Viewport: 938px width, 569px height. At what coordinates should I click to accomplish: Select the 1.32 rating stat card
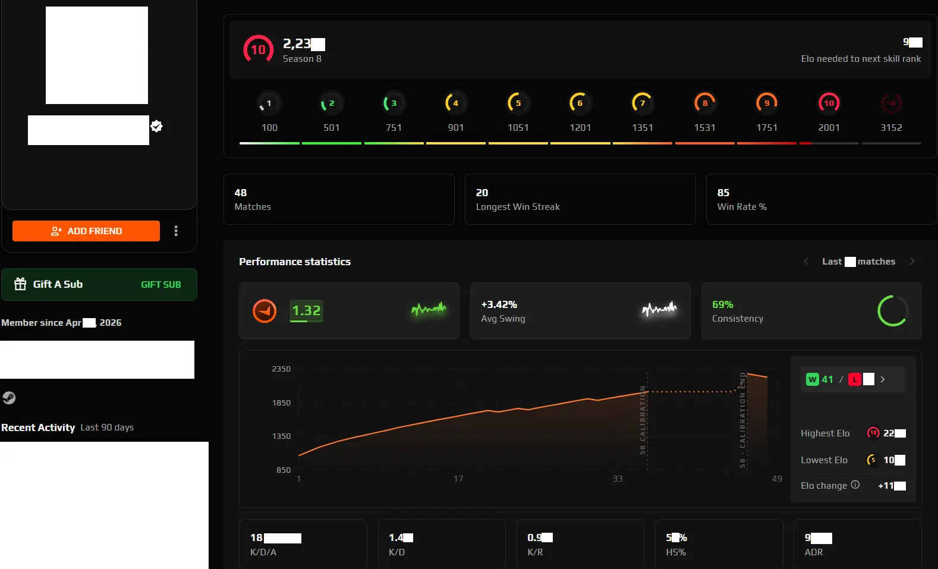349,311
